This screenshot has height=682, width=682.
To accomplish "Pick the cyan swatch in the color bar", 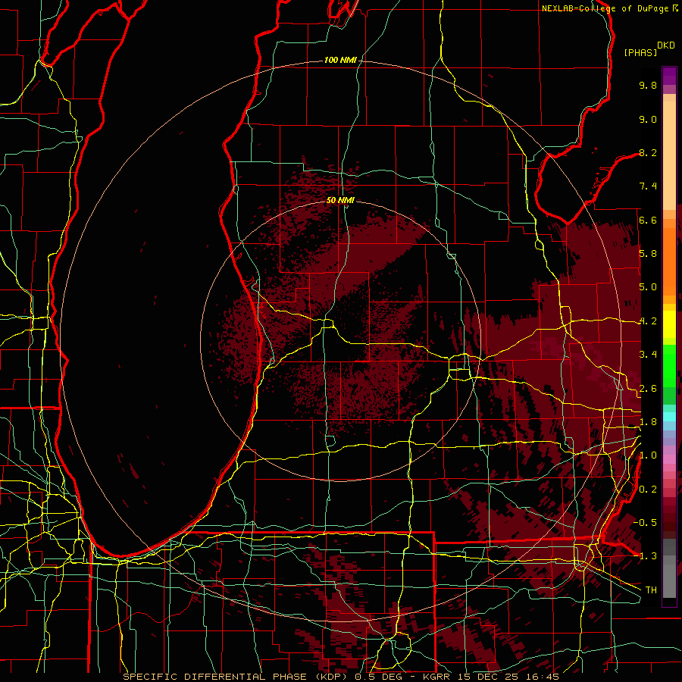I will [669, 417].
